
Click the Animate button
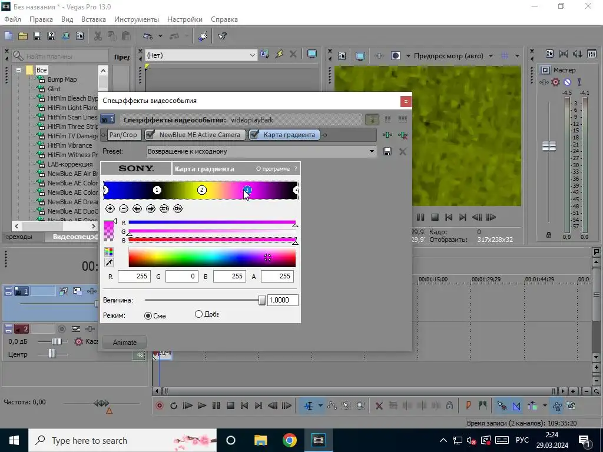point(125,343)
